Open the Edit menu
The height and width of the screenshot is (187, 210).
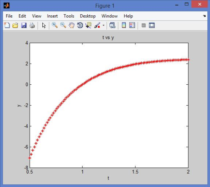22,16
